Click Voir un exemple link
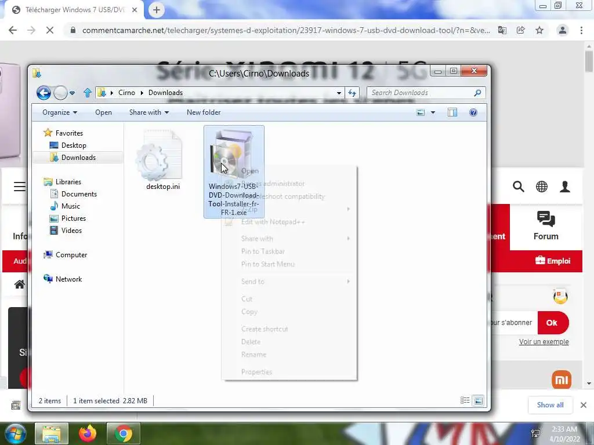 point(544,342)
